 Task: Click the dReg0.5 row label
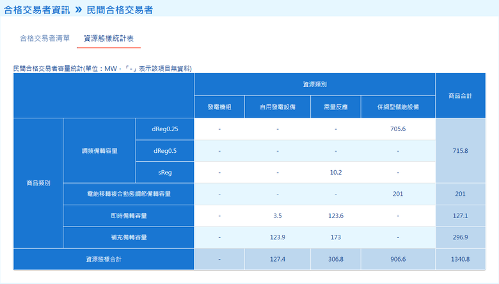click(165, 151)
